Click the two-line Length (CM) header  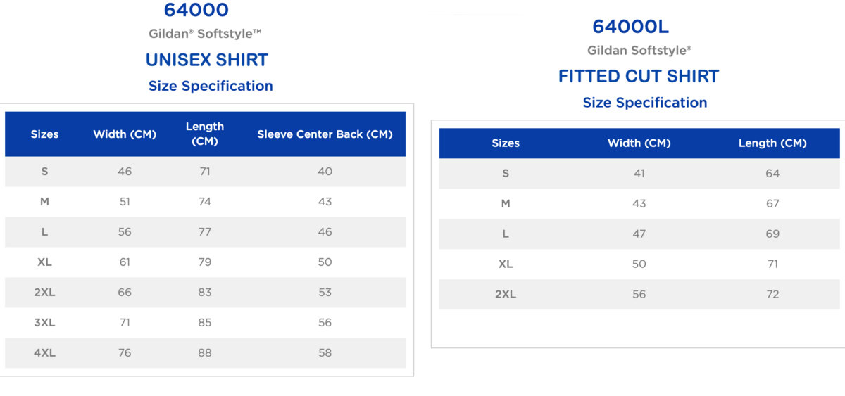[x=205, y=134]
